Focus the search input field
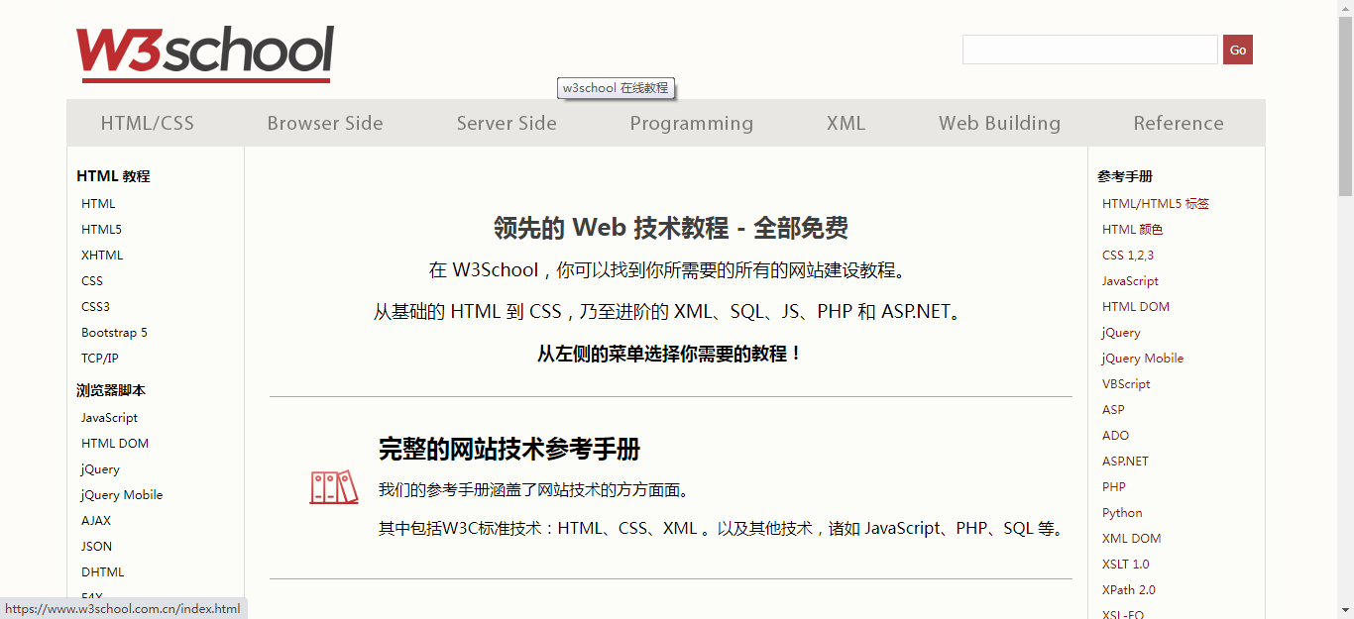 tap(1090, 50)
